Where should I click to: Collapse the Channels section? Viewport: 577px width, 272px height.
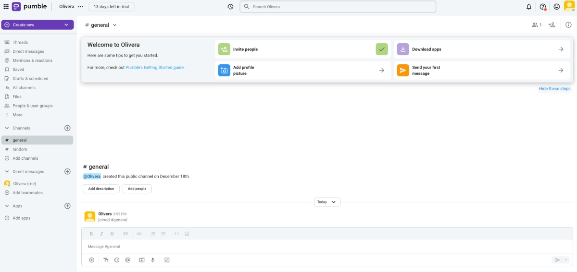click(7, 128)
